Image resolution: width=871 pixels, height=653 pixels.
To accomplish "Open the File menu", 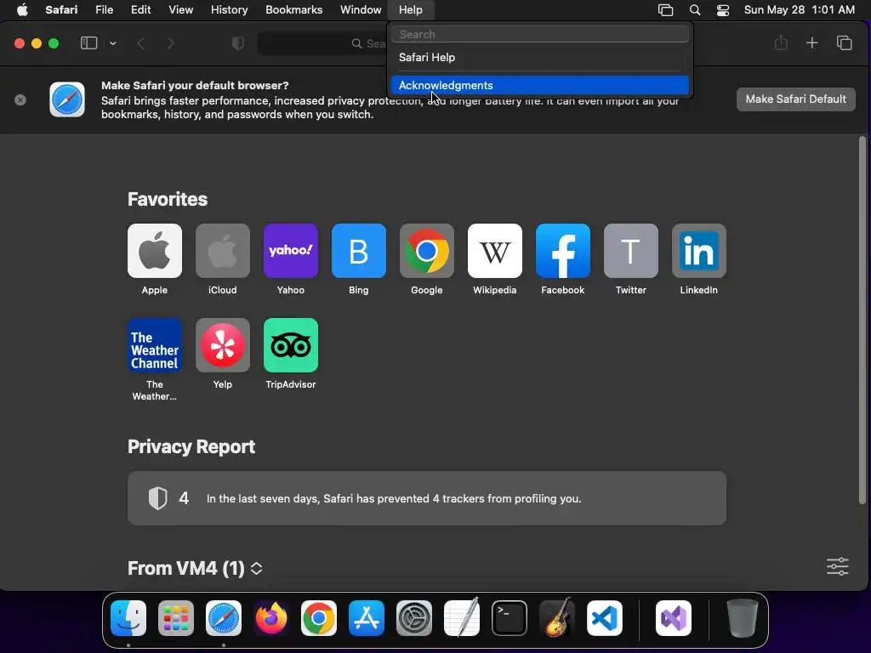I will point(105,10).
